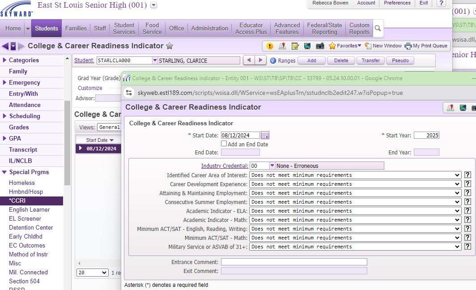The height and width of the screenshot is (290, 476).
Task: Click the yellow exclamation alert icon
Action: pos(270,46)
